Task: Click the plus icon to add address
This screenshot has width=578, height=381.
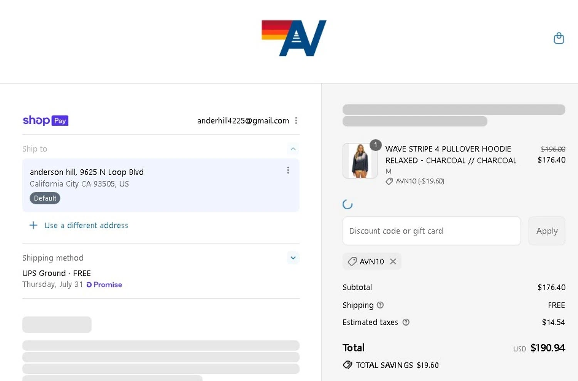Action: click(x=34, y=225)
